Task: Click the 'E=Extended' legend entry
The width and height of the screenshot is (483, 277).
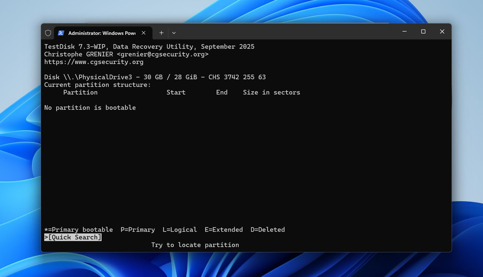Action: (x=224, y=230)
